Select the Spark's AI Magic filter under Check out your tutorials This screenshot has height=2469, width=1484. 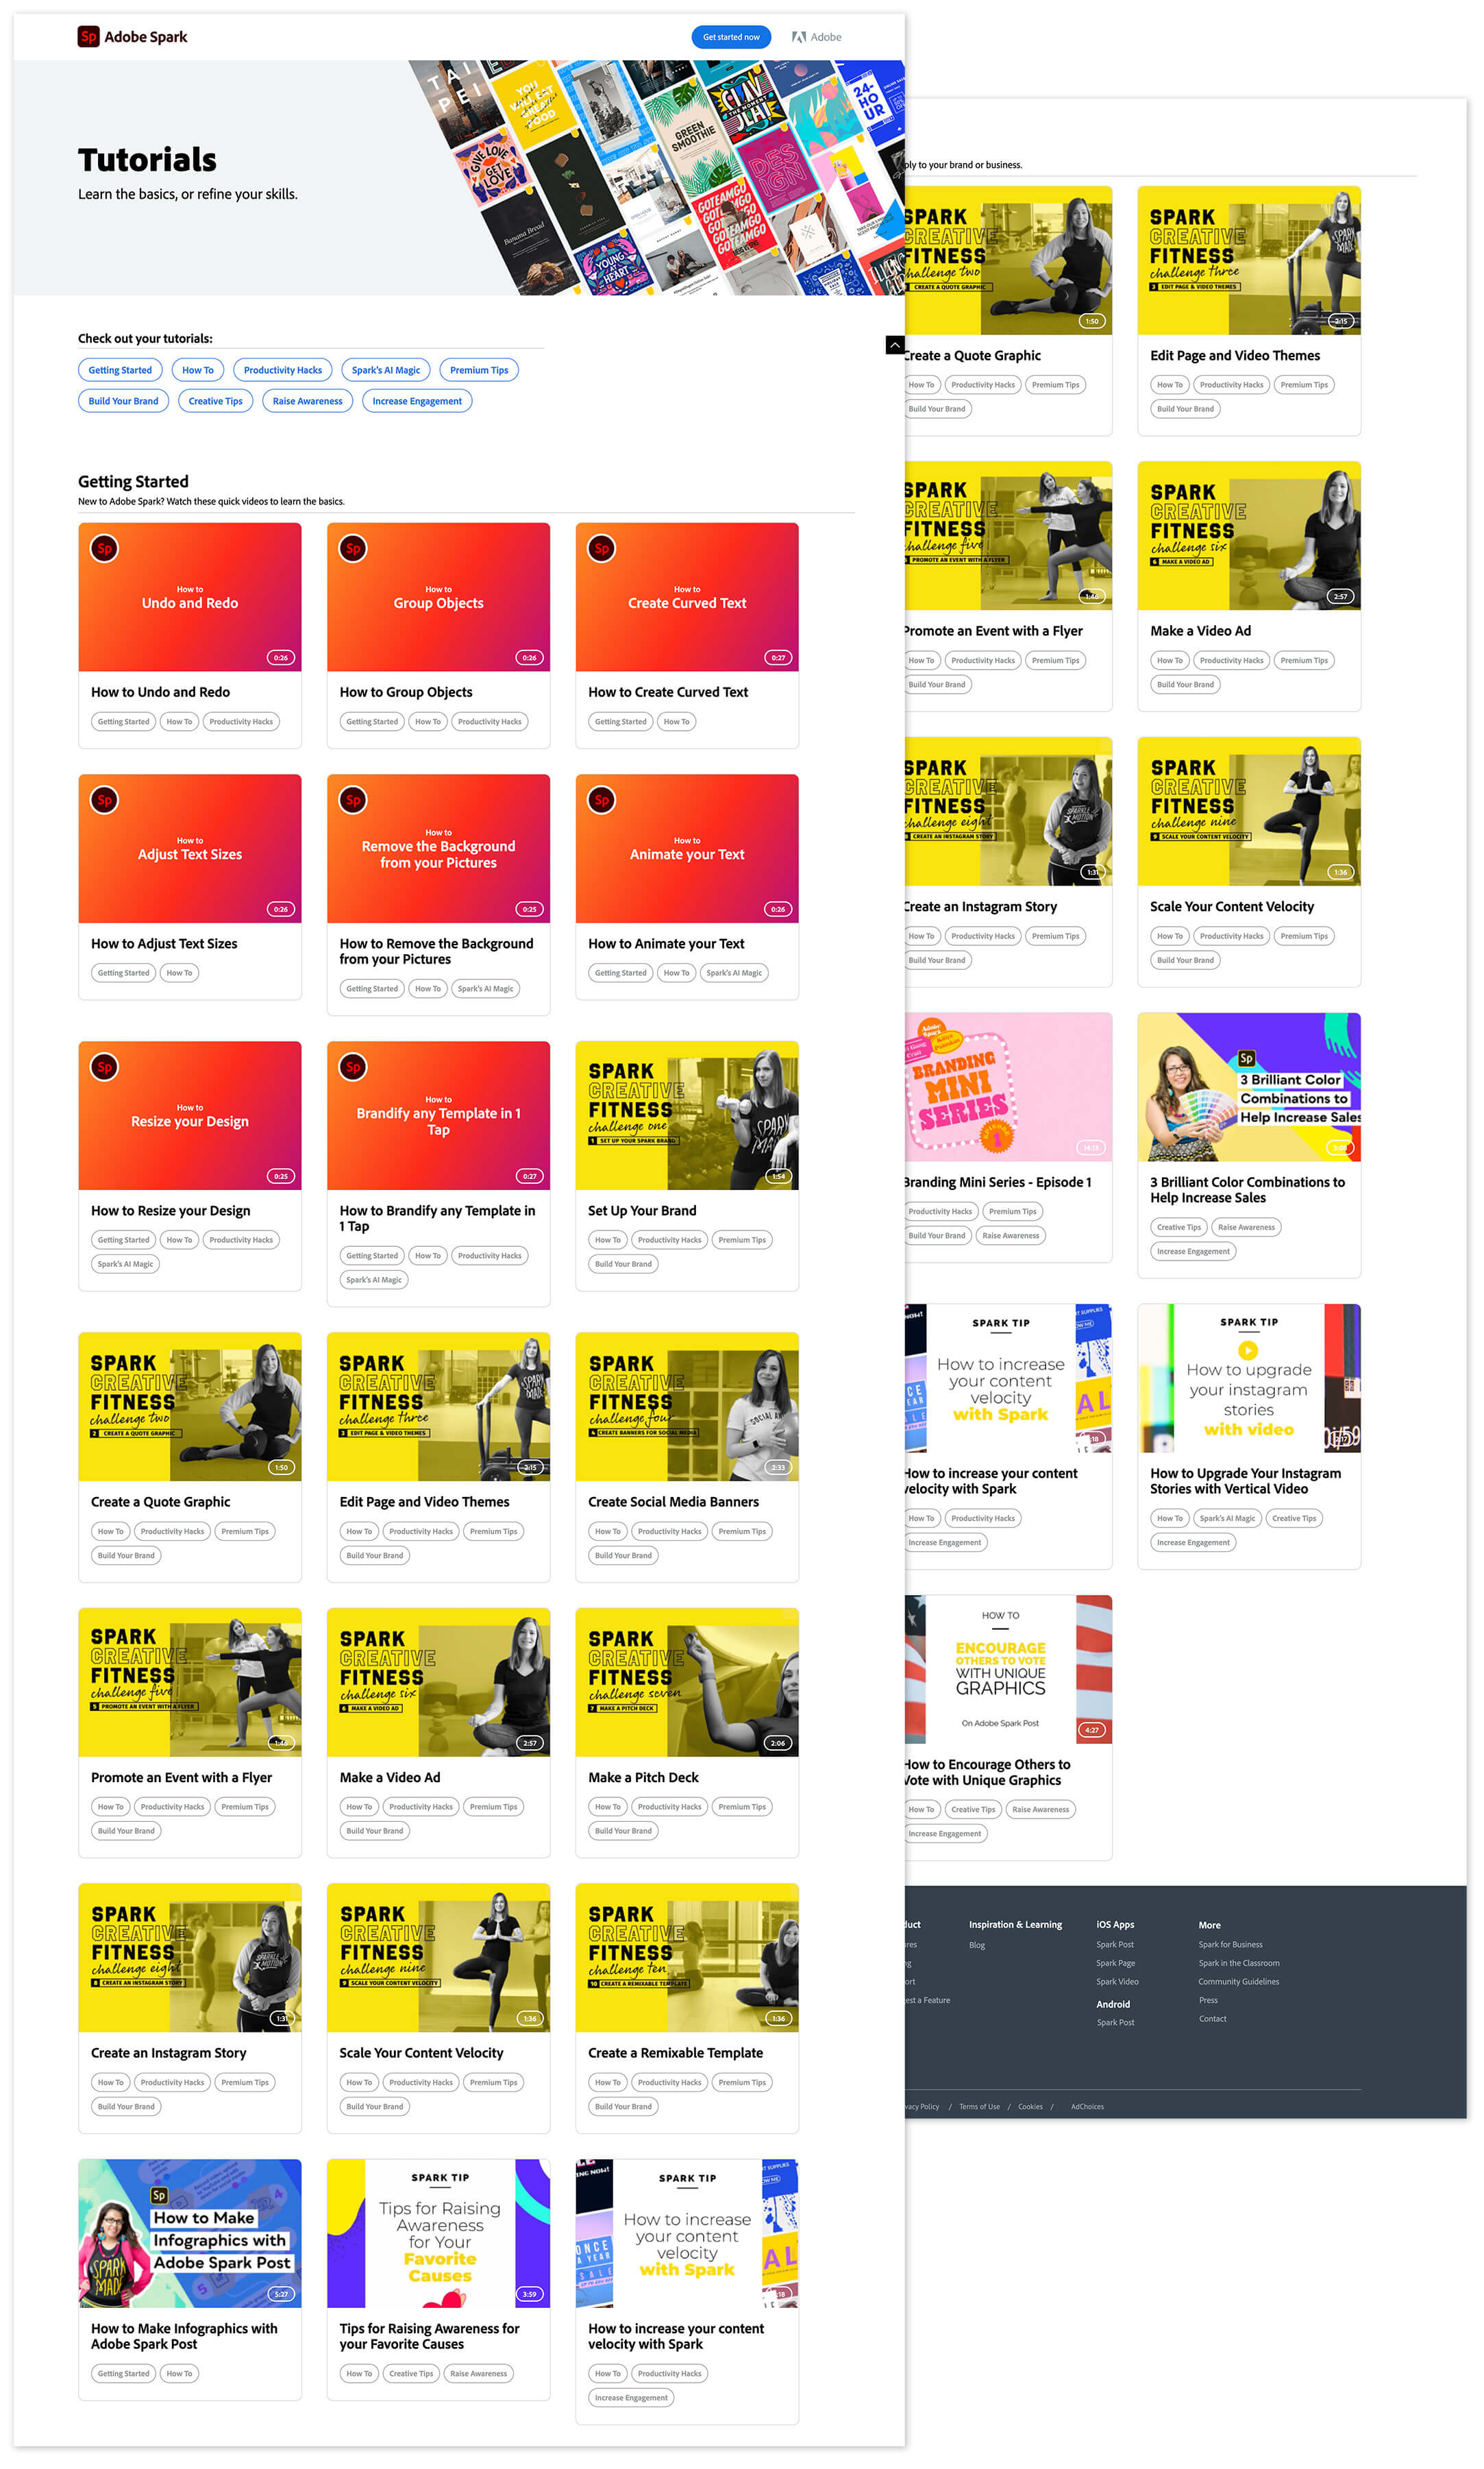(386, 370)
